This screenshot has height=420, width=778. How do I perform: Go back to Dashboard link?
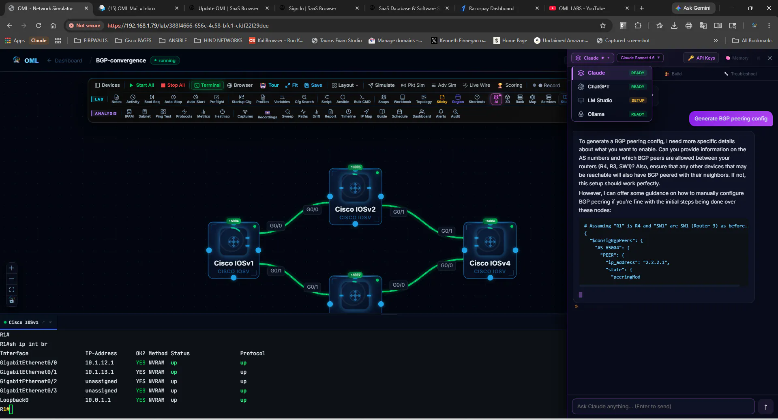pos(64,60)
